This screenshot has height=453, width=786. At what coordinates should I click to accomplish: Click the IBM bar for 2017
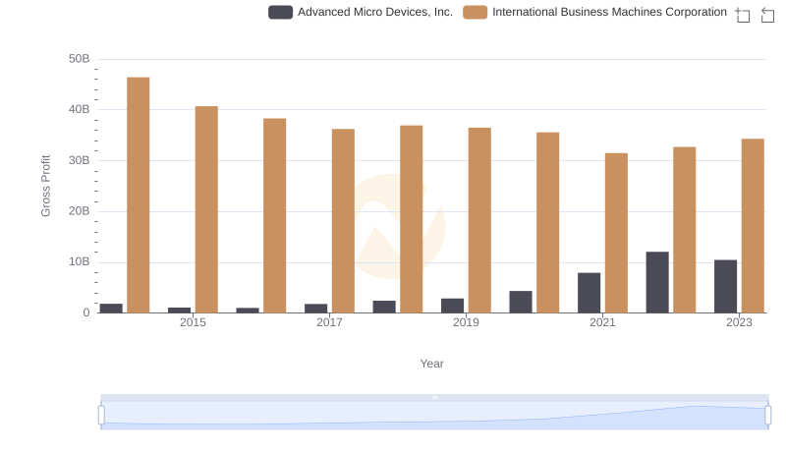pyautogui.click(x=343, y=221)
